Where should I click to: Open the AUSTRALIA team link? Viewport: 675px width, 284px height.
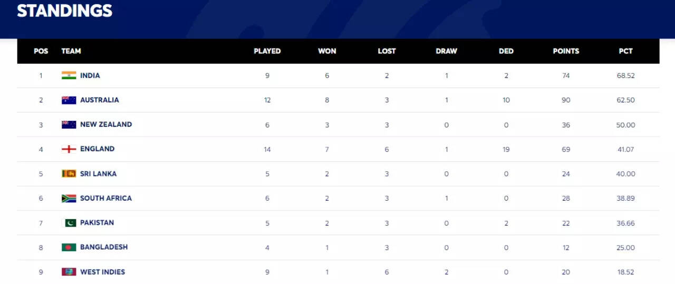(x=100, y=100)
